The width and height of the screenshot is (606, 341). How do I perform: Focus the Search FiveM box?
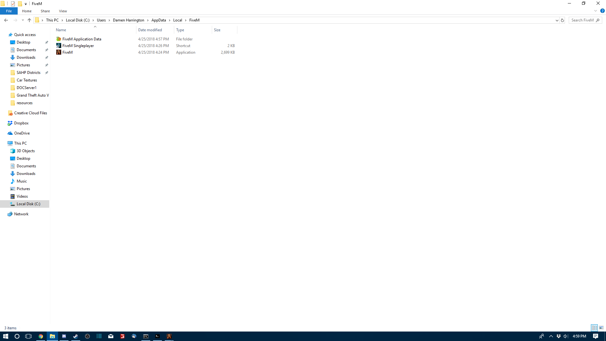coord(585,20)
